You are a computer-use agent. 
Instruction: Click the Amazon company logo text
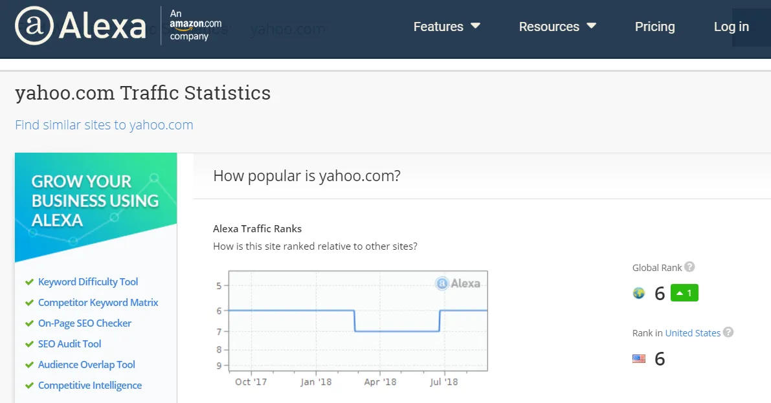coord(196,25)
